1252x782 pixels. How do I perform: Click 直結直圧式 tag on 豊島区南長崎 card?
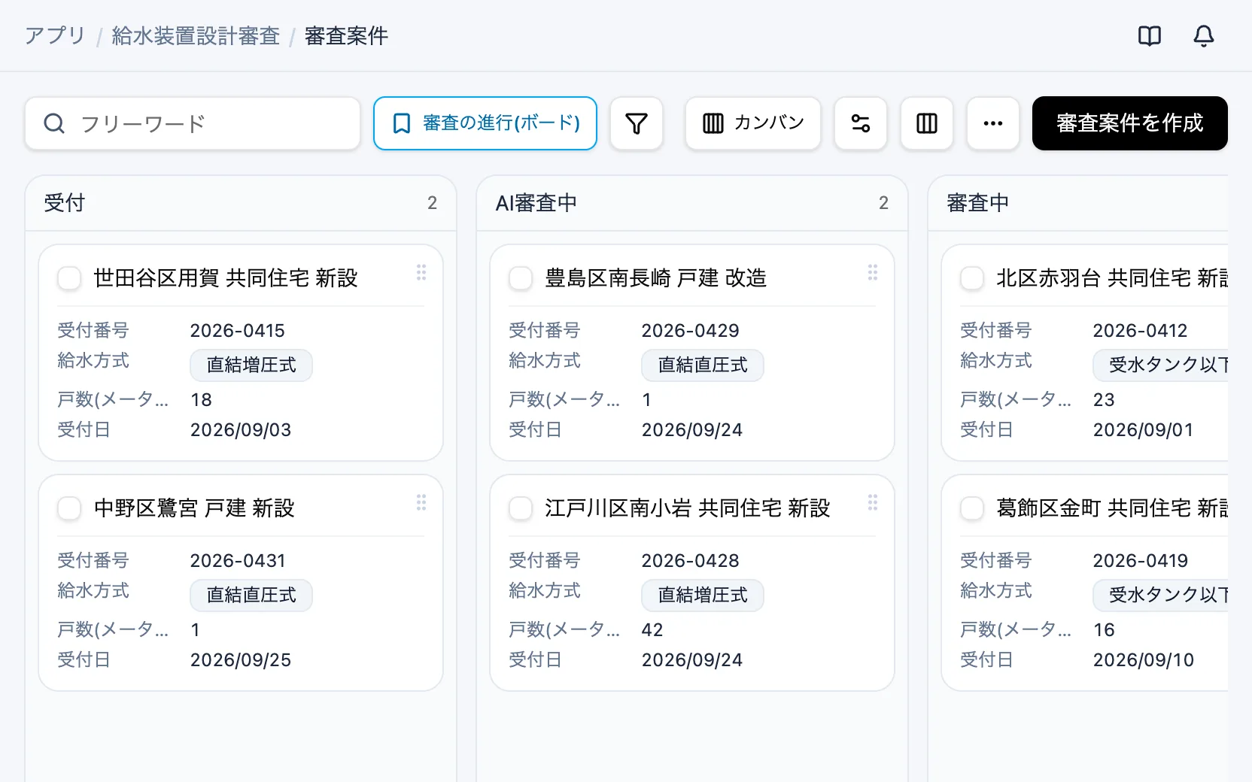tap(703, 365)
